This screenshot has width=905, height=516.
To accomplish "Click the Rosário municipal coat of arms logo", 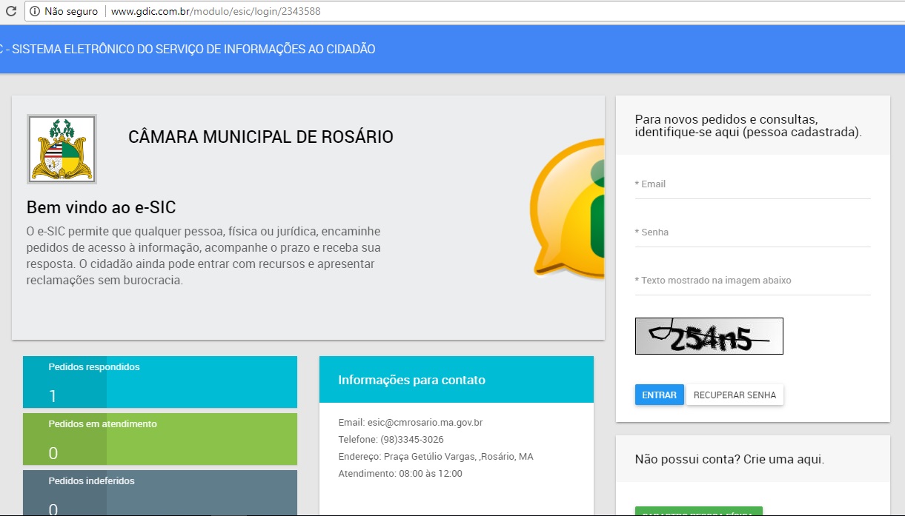I will coord(62,149).
